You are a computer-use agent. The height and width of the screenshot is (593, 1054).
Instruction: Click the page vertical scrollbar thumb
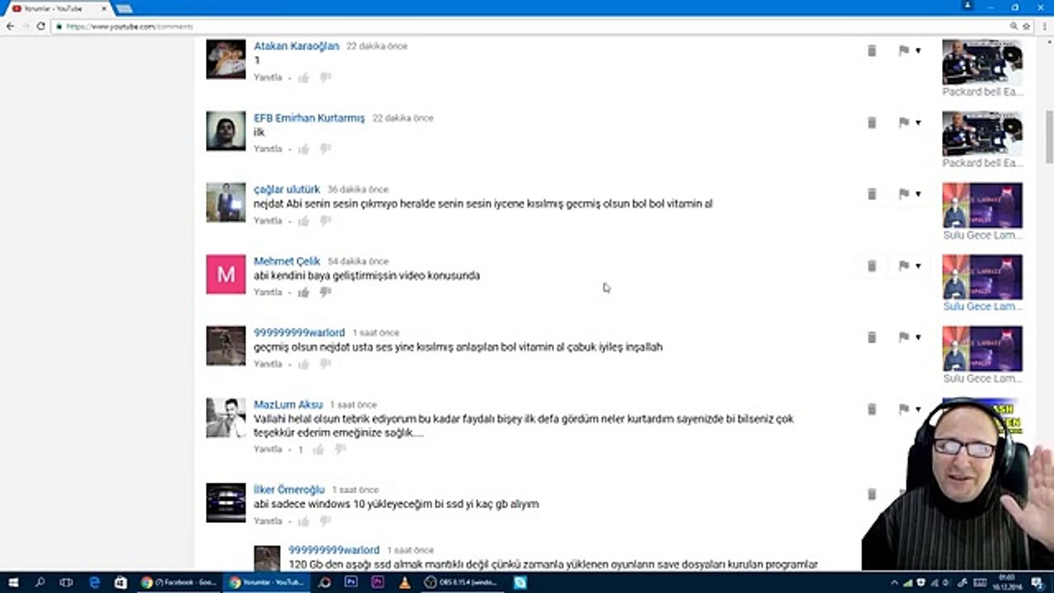(x=1049, y=136)
